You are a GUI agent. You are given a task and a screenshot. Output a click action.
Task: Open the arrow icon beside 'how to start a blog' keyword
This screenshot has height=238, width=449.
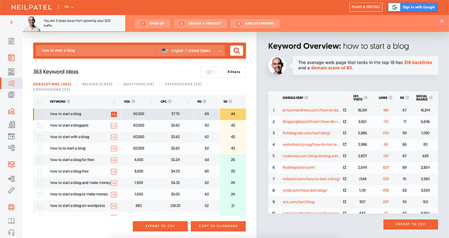(x=114, y=114)
